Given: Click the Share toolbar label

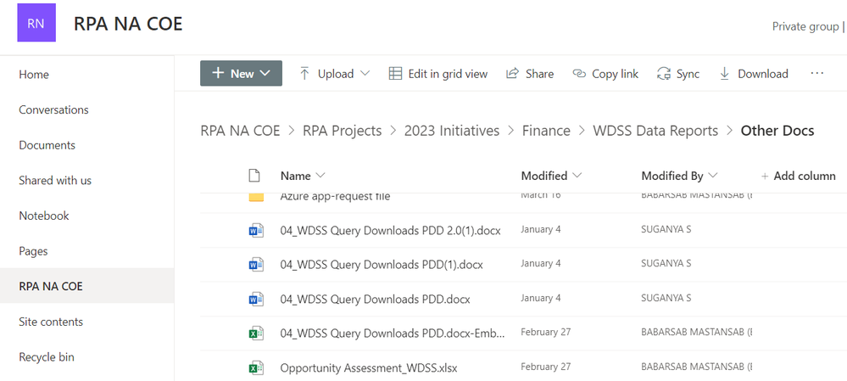Looking at the screenshot, I should pyautogui.click(x=539, y=74).
